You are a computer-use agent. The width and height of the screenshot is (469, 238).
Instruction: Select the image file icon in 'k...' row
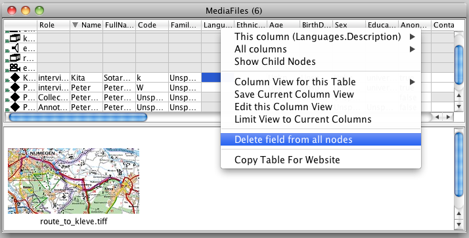pyautogui.click(x=15, y=38)
